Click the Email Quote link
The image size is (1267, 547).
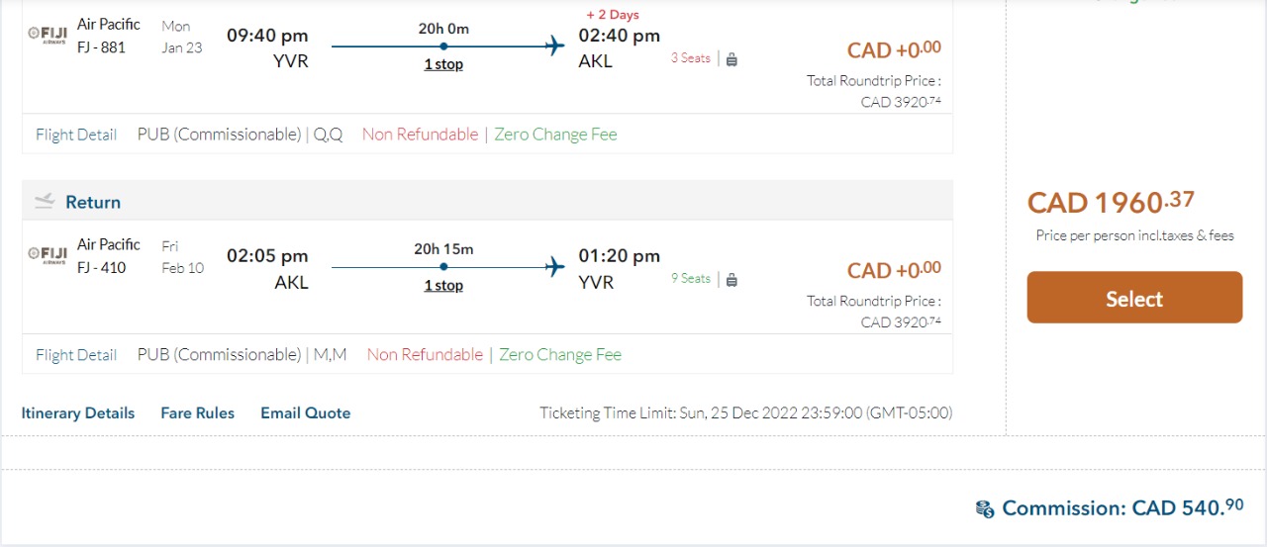click(306, 413)
